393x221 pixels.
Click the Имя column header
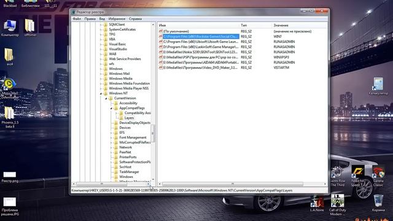198,25
